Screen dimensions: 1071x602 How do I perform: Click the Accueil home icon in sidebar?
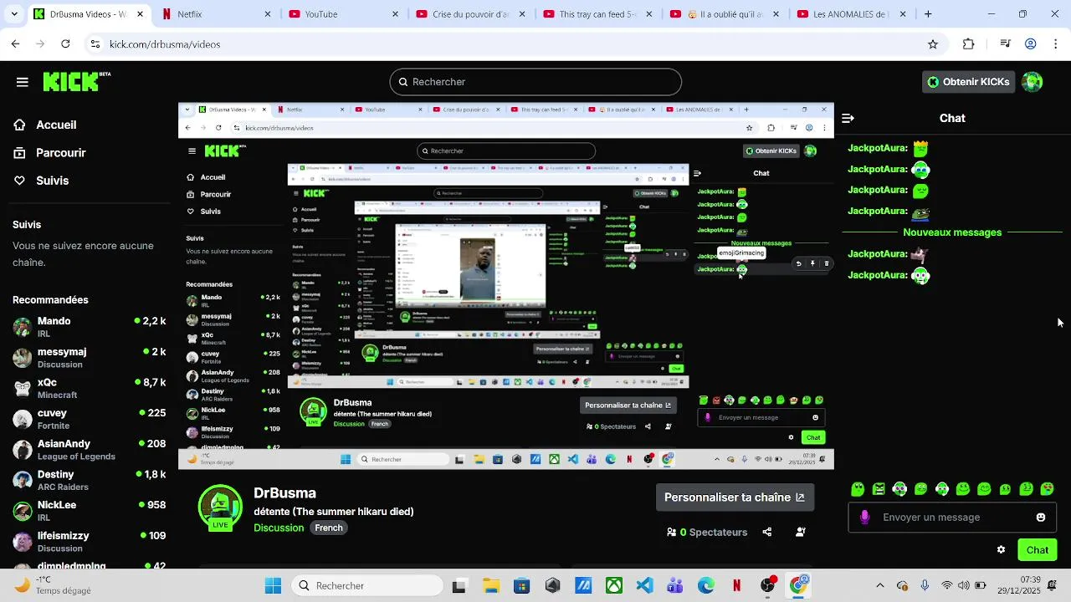(19, 125)
